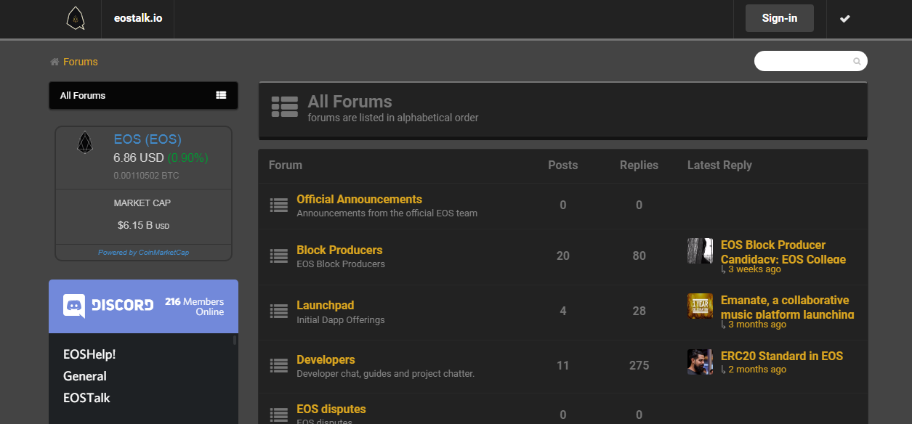Click the list icon beside Block Producers
Image resolution: width=912 pixels, height=424 pixels.
pyautogui.click(x=279, y=256)
